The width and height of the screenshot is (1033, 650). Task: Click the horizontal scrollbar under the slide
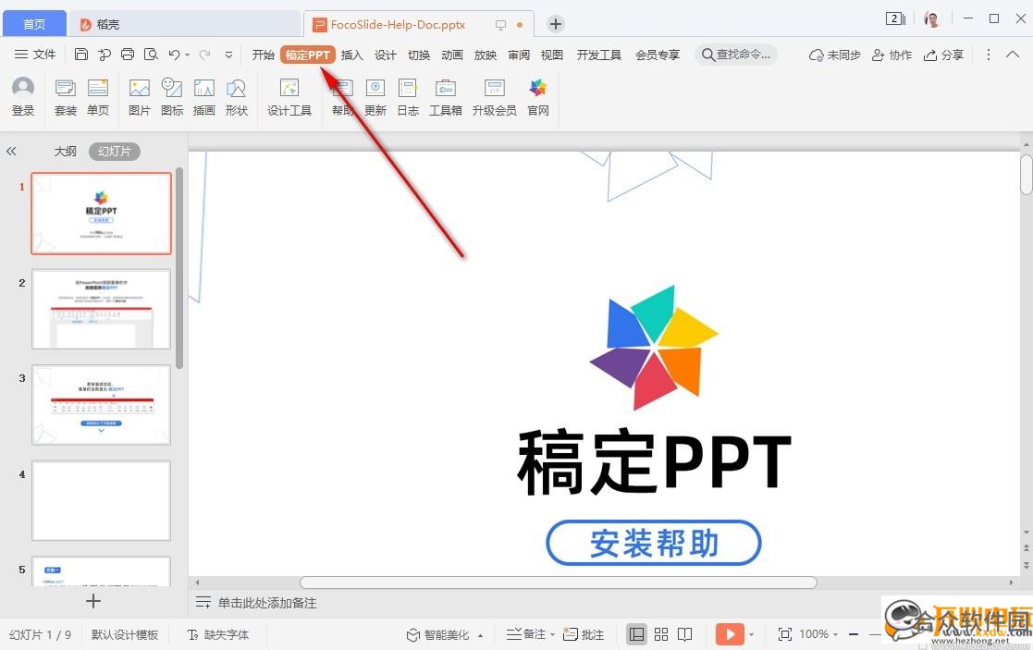558,583
